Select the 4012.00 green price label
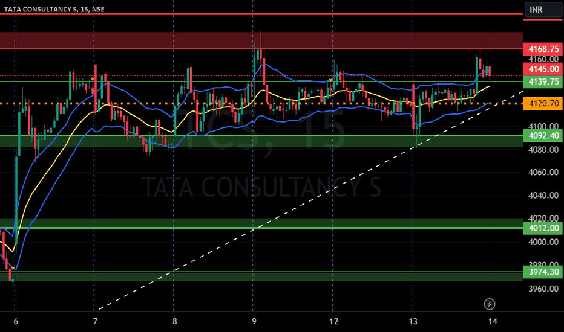 click(543, 228)
